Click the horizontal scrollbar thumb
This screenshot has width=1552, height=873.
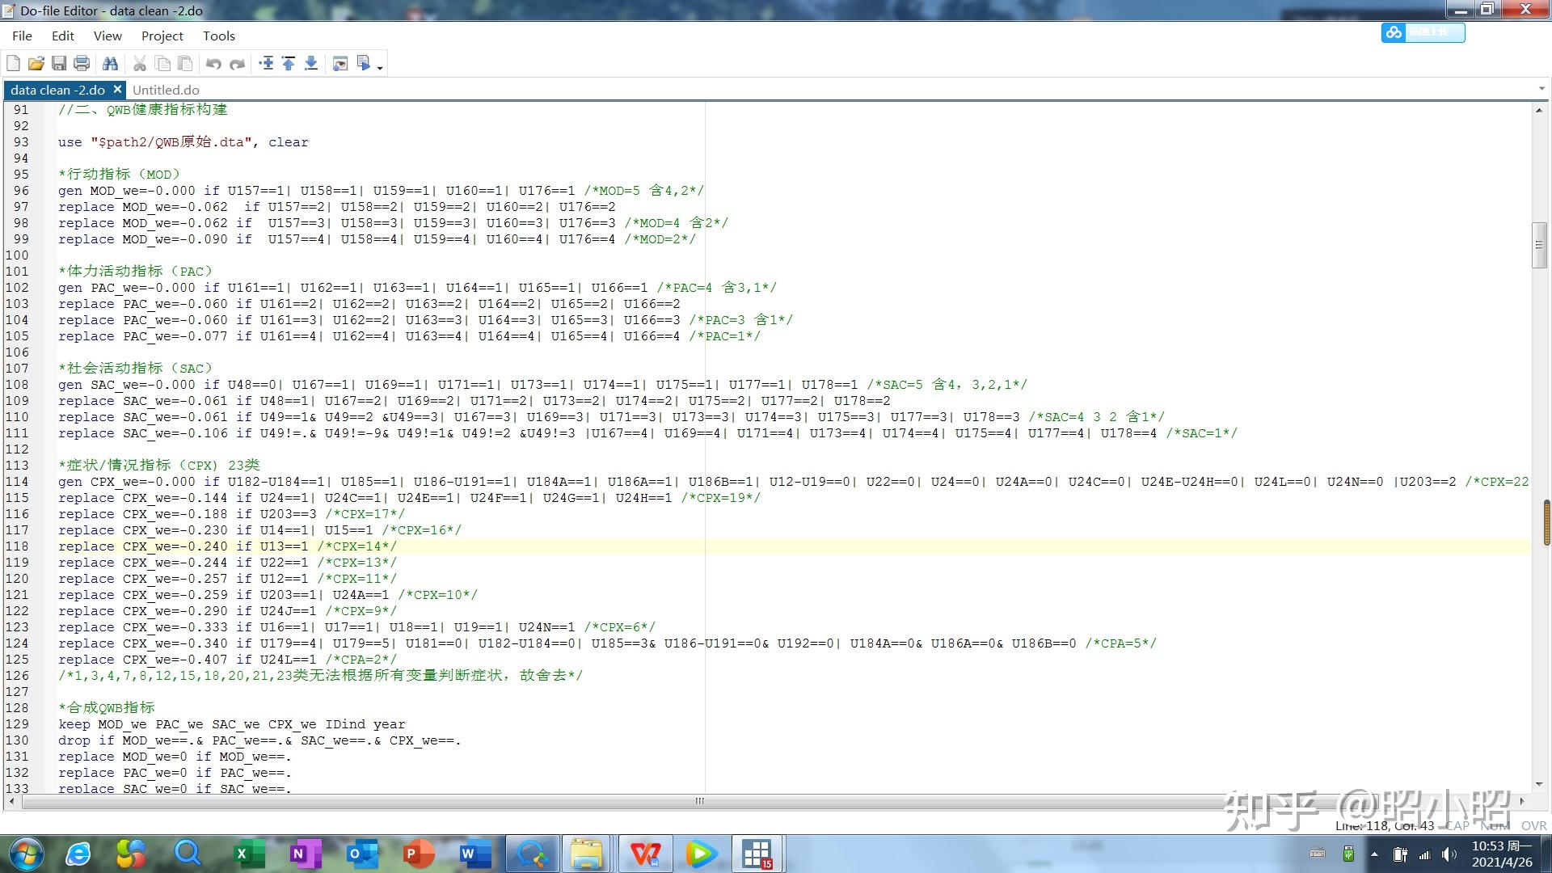click(x=699, y=801)
